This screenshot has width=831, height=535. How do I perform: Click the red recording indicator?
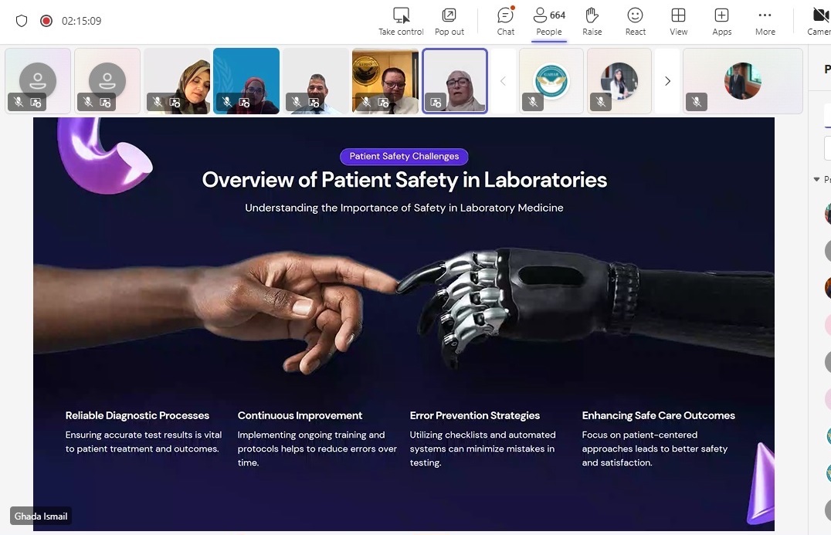click(46, 21)
